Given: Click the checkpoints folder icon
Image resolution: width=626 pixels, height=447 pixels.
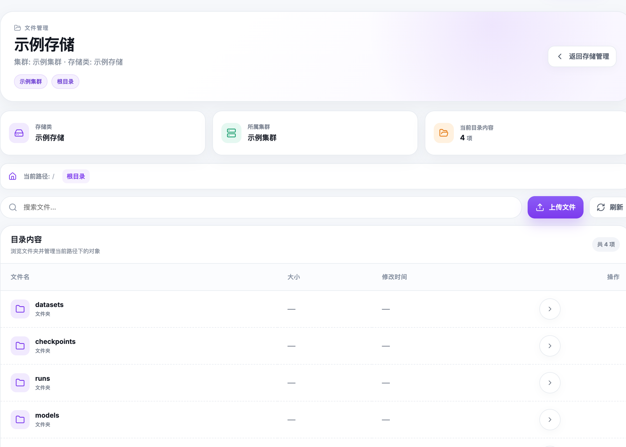Looking at the screenshot, I should pos(20,346).
